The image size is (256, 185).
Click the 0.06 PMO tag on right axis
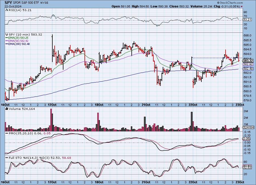pyautogui.click(x=247, y=138)
